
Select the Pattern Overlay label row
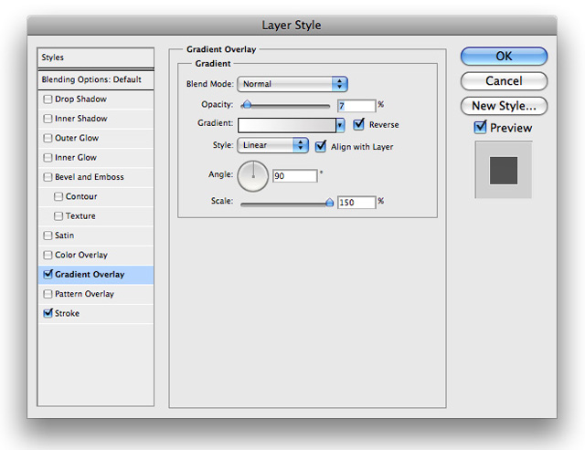click(96, 294)
